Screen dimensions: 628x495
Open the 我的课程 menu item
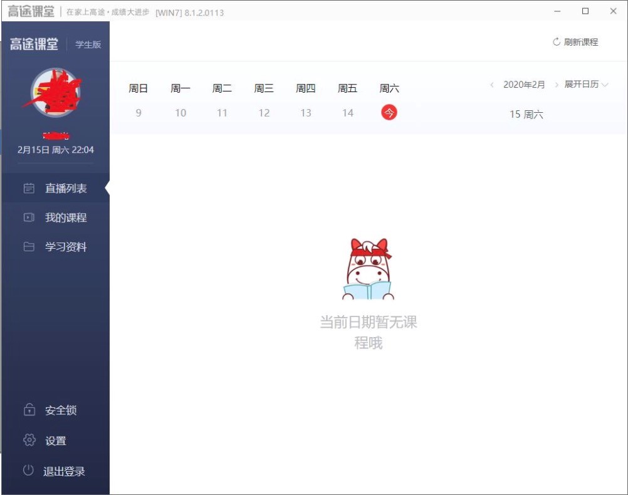pos(55,217)
